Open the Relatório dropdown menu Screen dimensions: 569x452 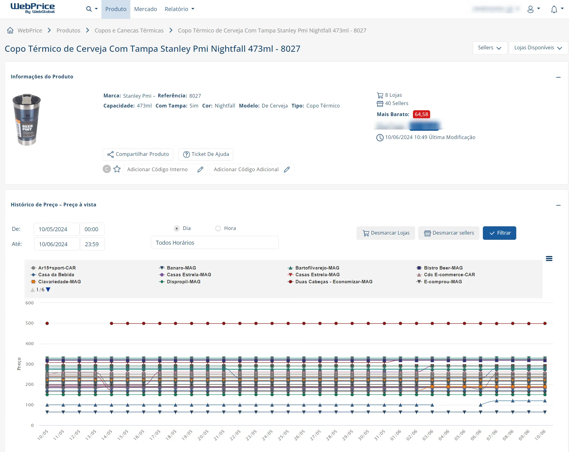click(180, 9)
